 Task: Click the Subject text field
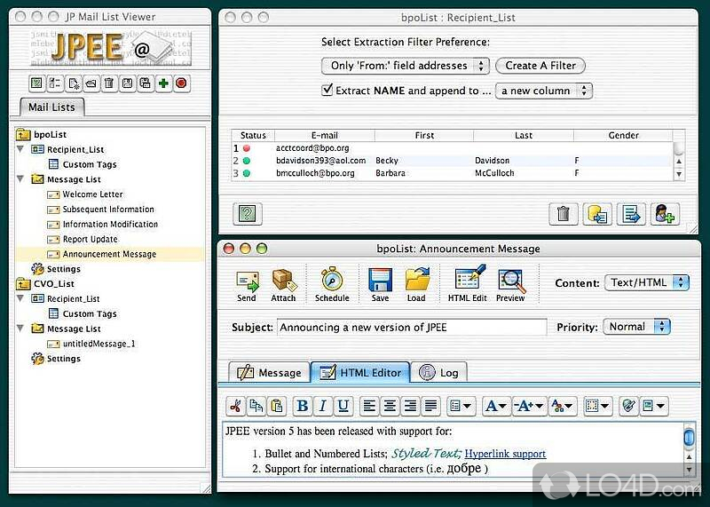pyautogui.click(x=412, y=328)
